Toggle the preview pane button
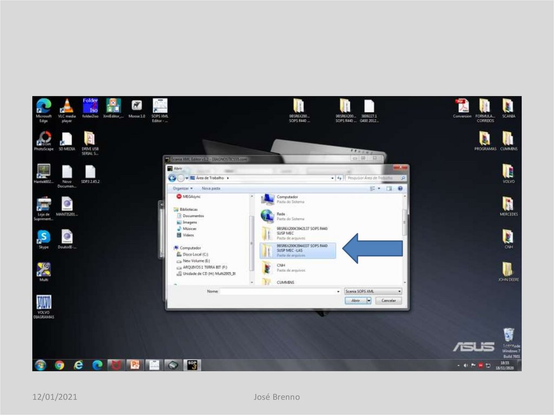554x415 pixels. click(x=389, y=188)
